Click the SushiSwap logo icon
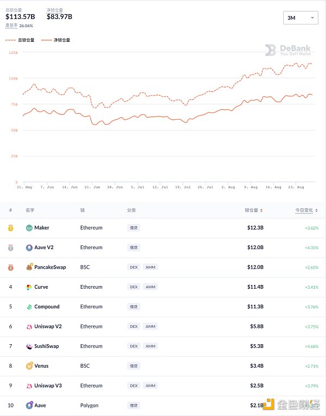This screenshot has width=326, height=416. point(29,346)
